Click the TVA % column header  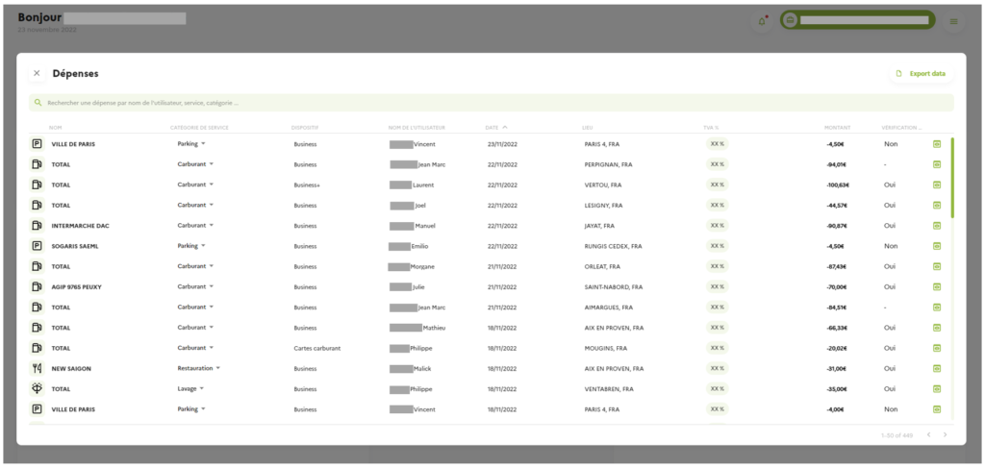click(711, 128)
